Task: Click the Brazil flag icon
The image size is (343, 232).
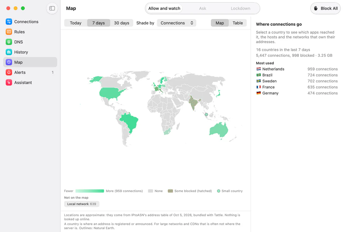Action: 259,75
